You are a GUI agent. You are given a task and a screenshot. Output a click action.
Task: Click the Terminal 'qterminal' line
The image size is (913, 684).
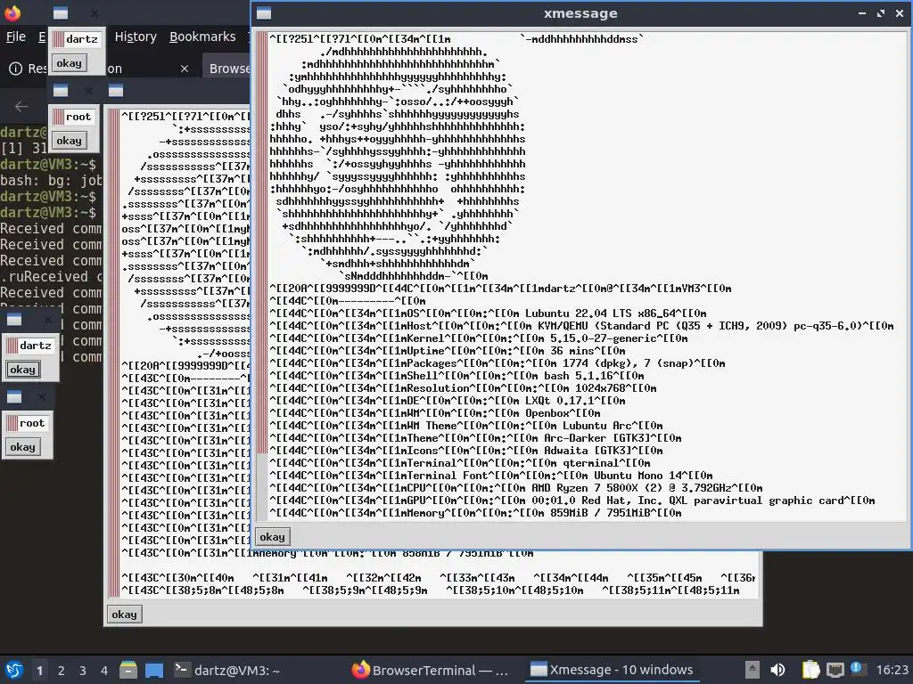pyautogui.click(x=459, y=463)
